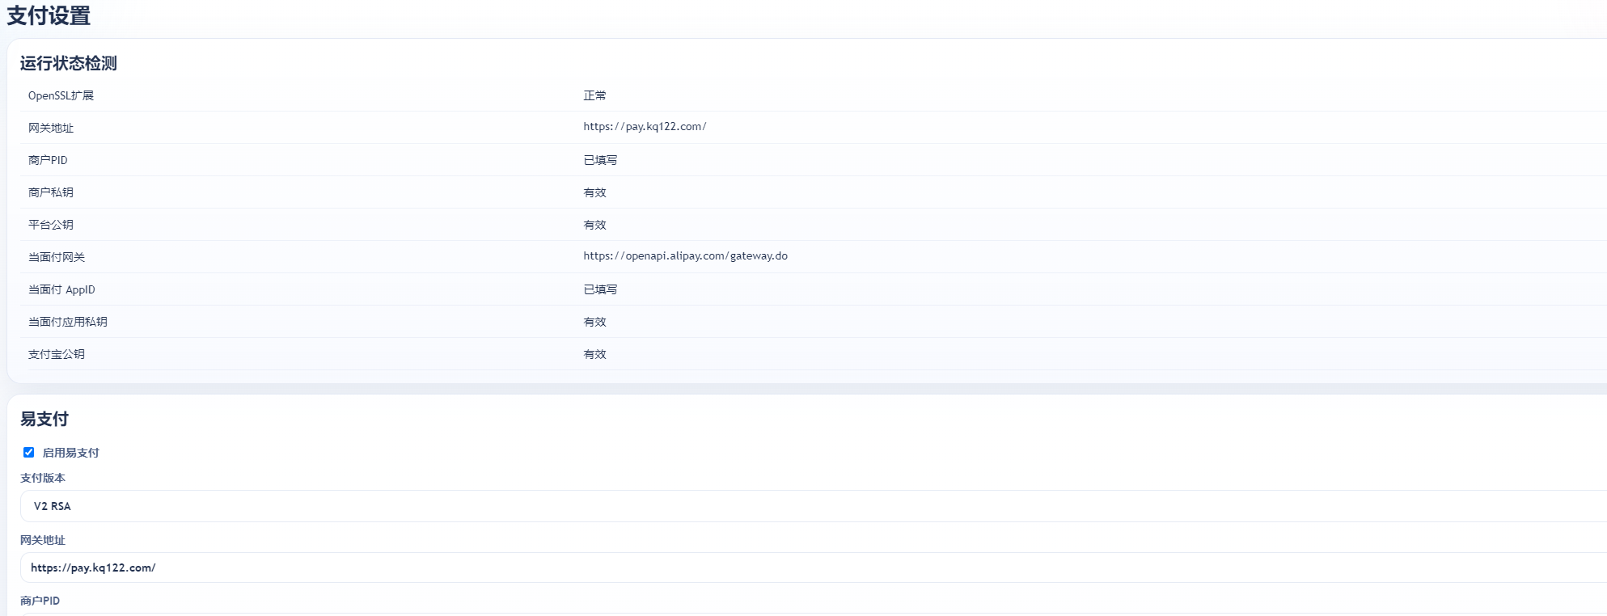
Task: Click the 有效 status for 当面付应用私钥
Action: coord(594,322)
